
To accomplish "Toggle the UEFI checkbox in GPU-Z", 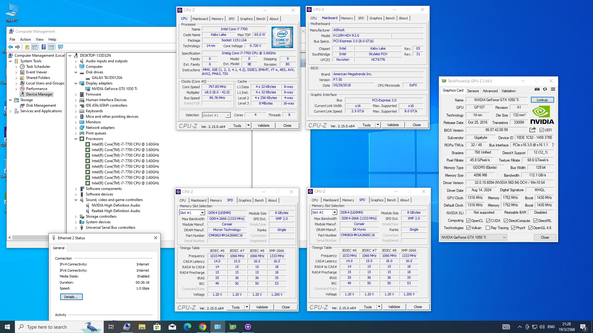I will pos(541,130).
